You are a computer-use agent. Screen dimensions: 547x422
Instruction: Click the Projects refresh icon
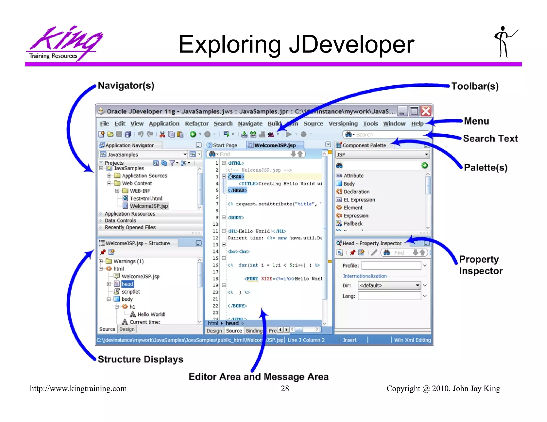(x=164, y=163)
